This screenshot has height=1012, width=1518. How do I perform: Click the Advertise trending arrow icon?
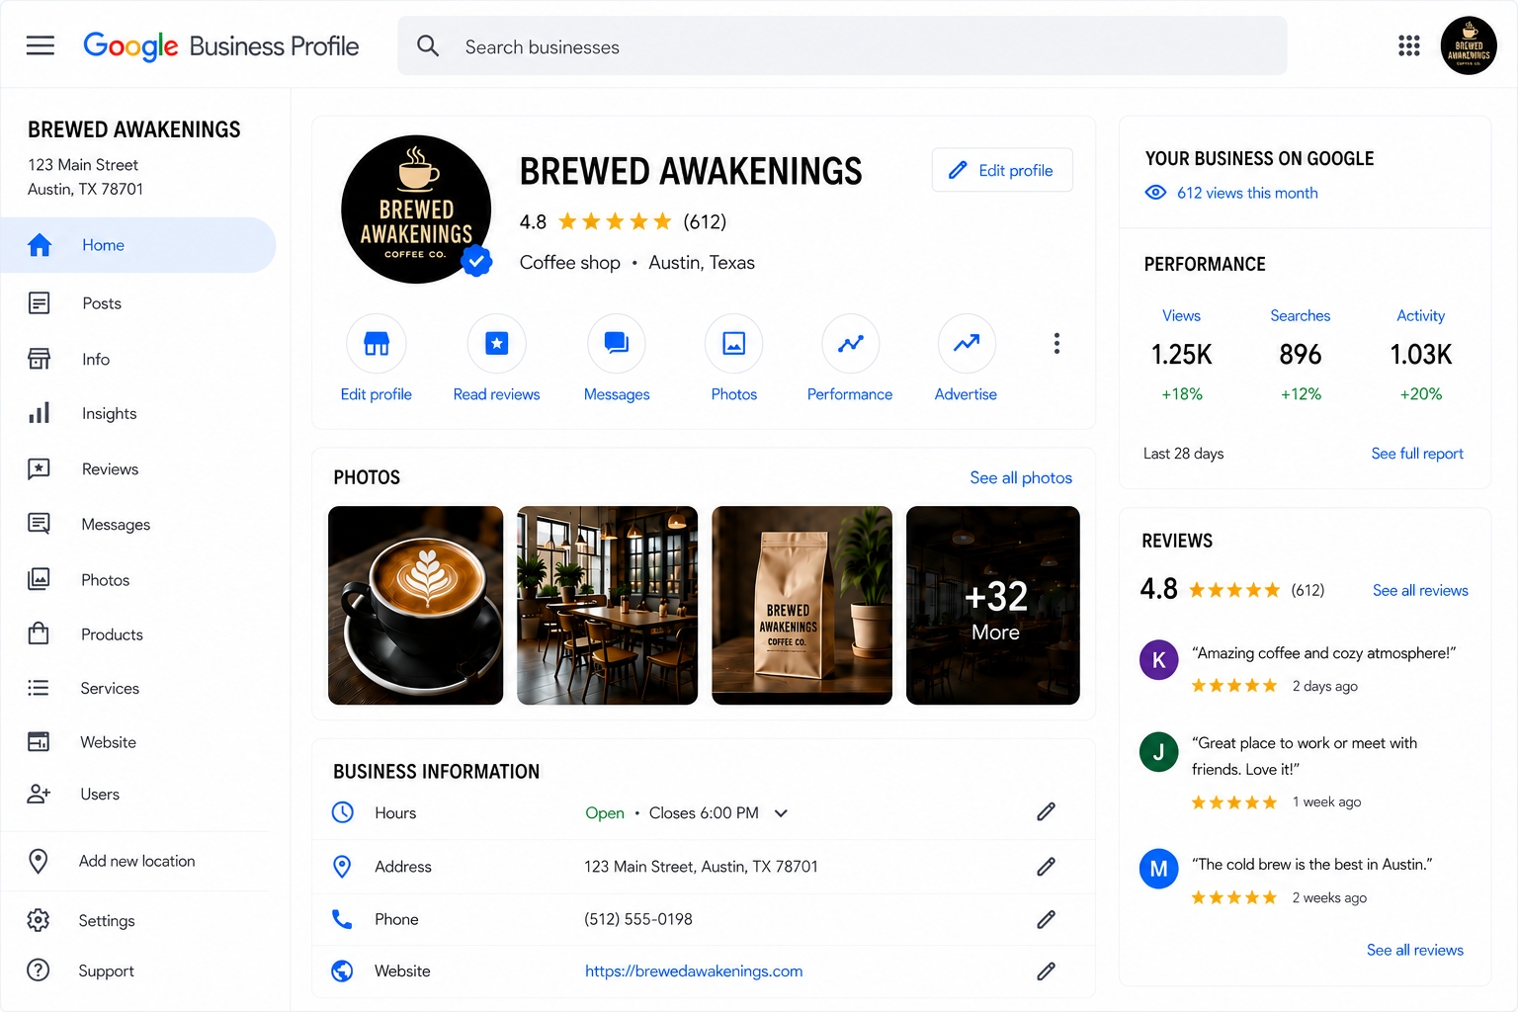point(967,343)
